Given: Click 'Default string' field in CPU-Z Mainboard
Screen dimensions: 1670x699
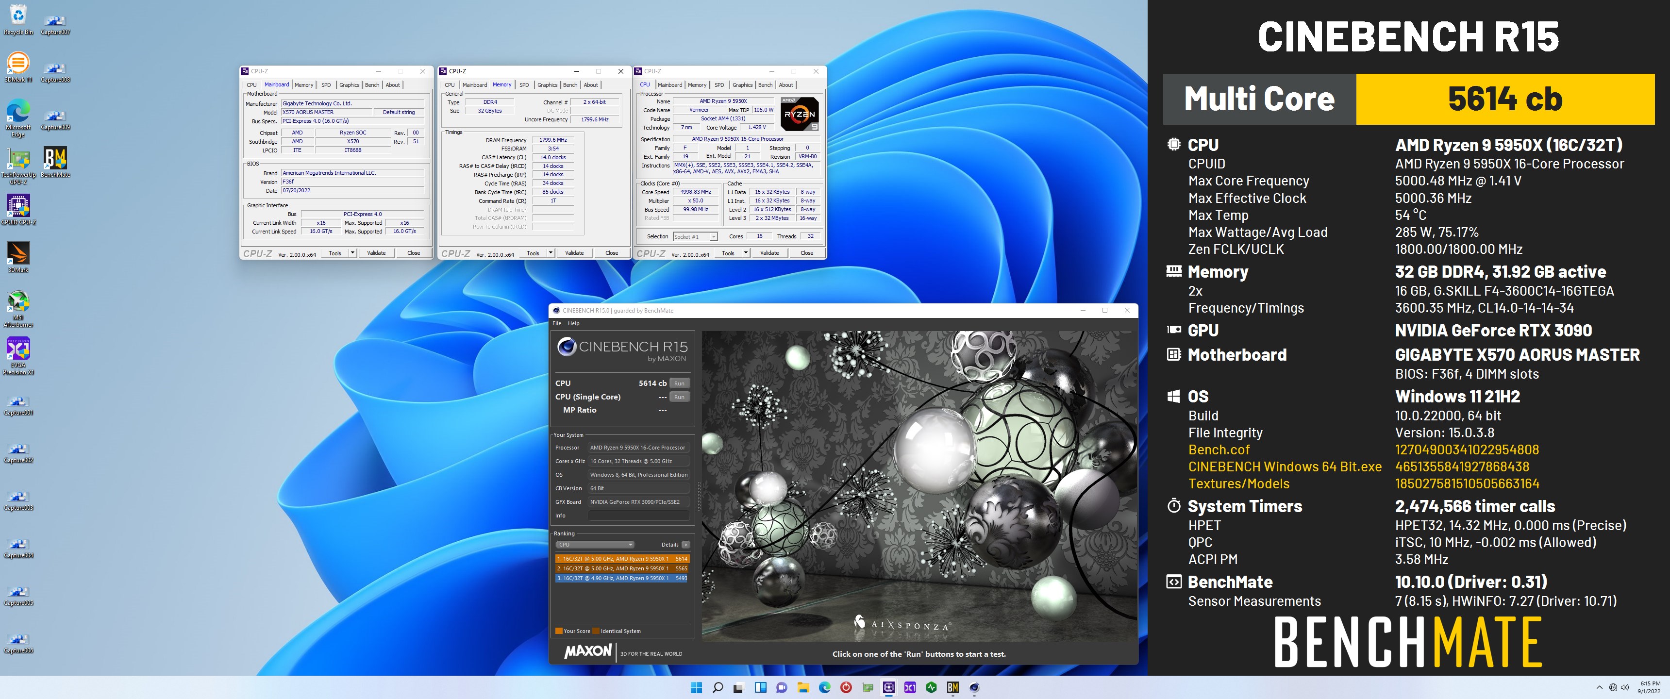Looking at the screenshot, I should pyautogui.click(x=399, y=112).
